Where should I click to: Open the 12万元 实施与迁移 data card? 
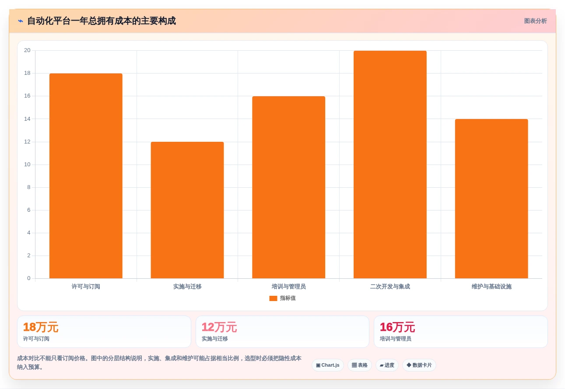[282, 332]
